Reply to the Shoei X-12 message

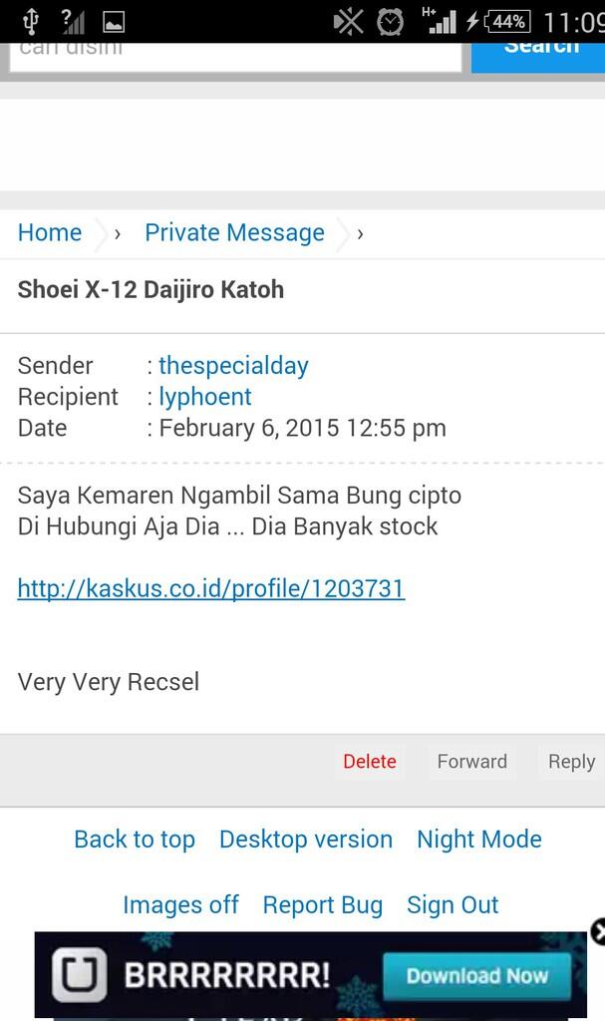point(571,761)
